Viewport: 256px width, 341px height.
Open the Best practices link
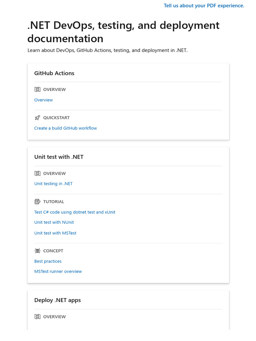pos(48,261)
